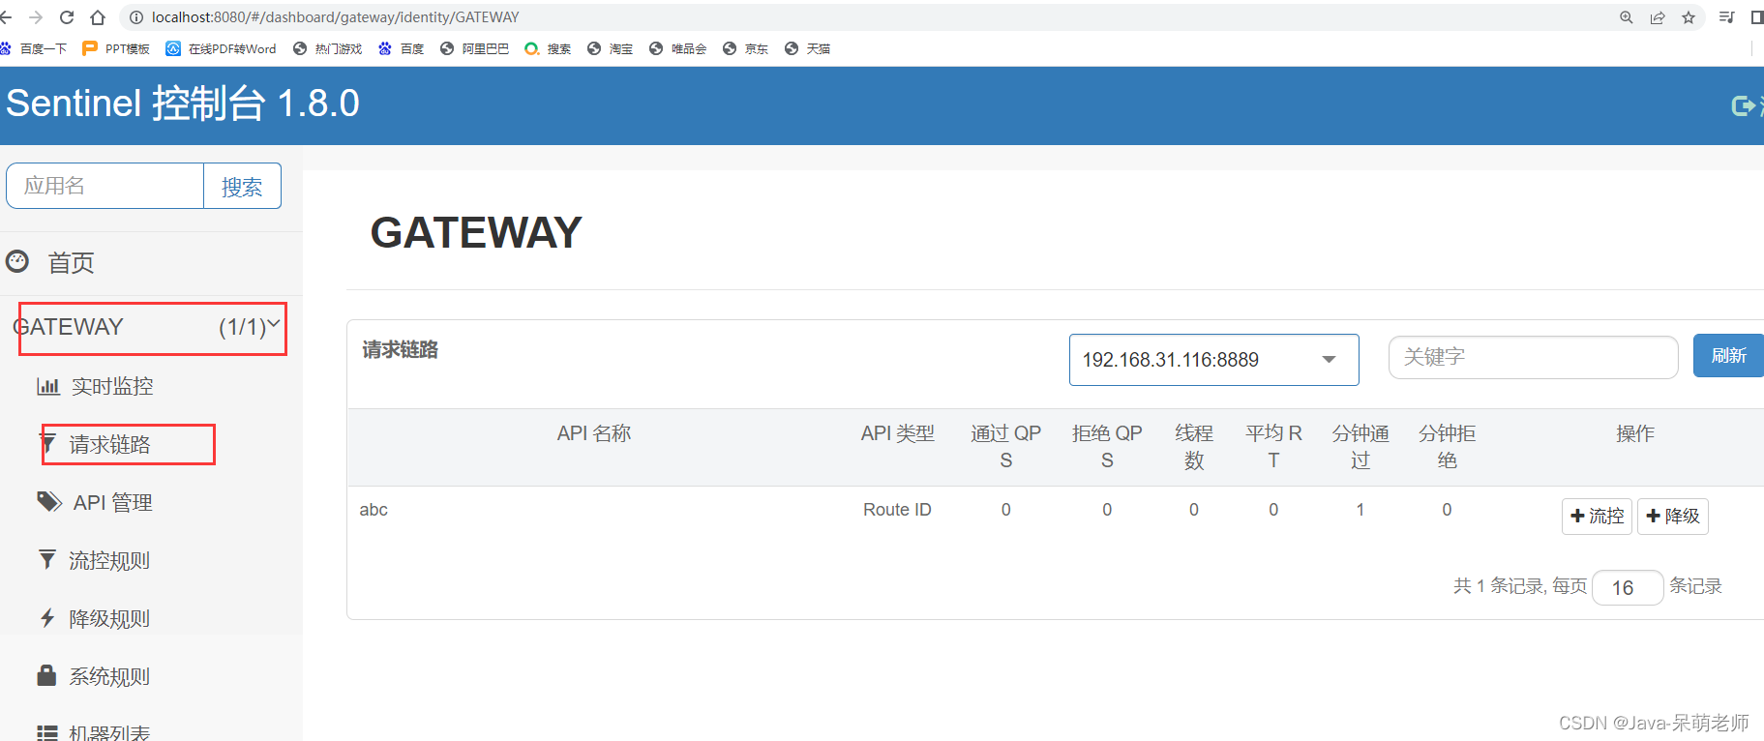Click the browser forward arrow

[x=36, y=17]
